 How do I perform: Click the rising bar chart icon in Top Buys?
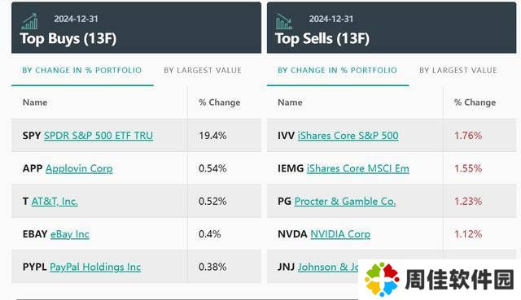pyautogui.click(x=29, y=21)
